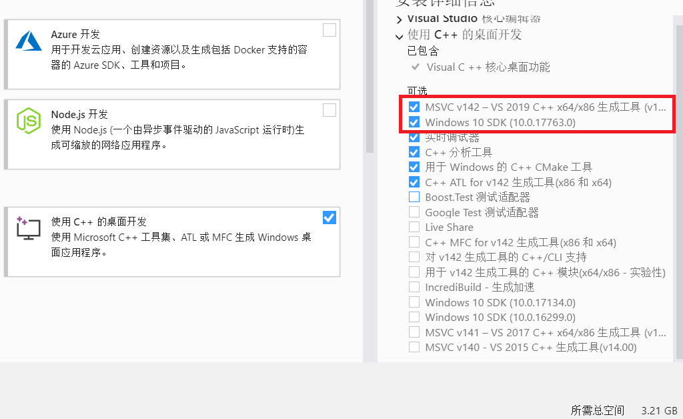Check the Node.js 开发 workload checkbox
The width and height of the screenshot is (683, 419).
(x=329, y=110)
